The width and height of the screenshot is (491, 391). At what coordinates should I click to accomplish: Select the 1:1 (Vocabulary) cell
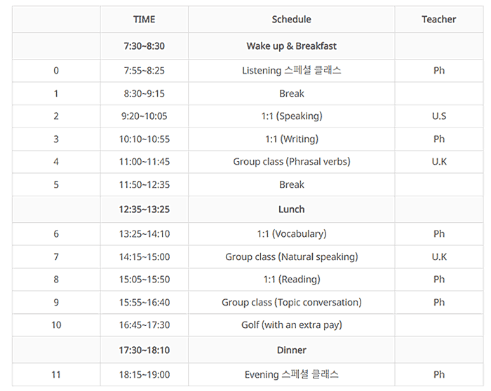coord(291,234)
